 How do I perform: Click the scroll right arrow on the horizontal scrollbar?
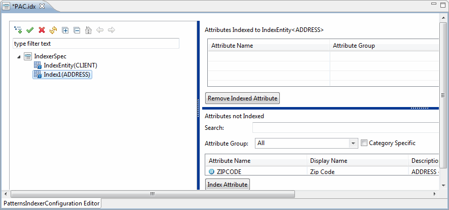(435, 194)
